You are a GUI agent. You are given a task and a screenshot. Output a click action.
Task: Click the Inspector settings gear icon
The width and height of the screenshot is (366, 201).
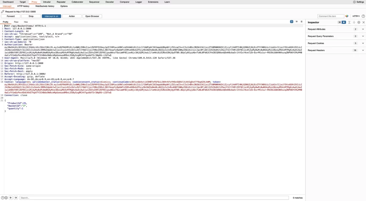coord(359,22)
